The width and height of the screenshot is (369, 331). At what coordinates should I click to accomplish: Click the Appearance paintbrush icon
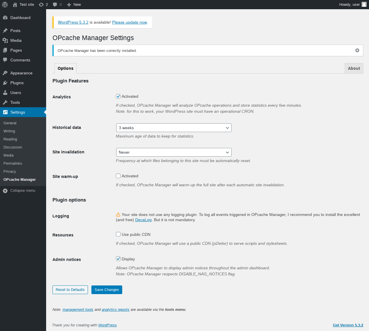coord(5,73)
